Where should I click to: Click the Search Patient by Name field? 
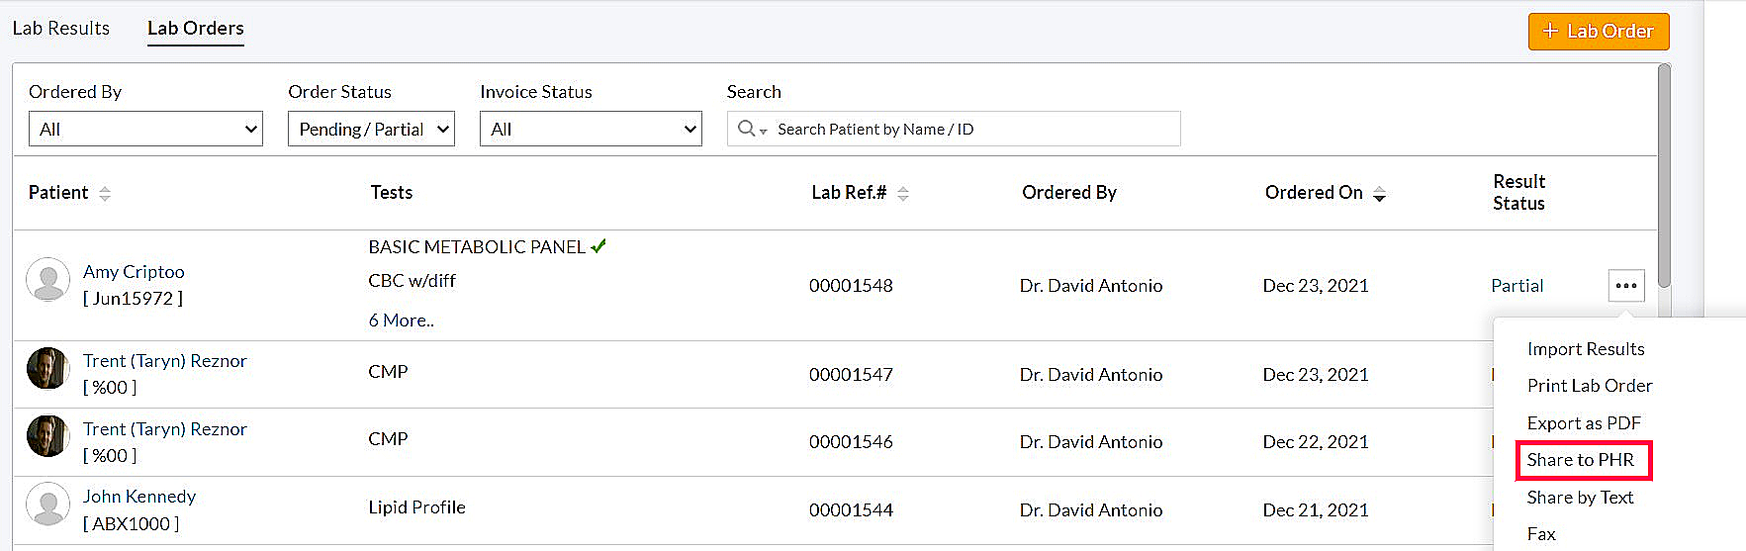click(974, 130)
